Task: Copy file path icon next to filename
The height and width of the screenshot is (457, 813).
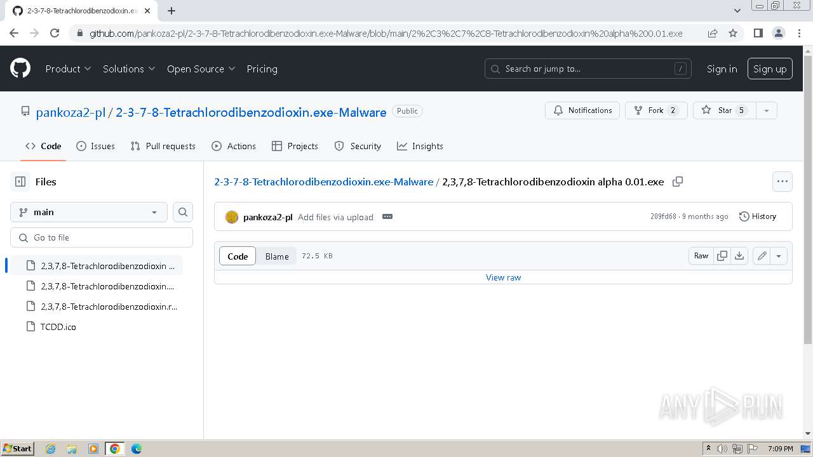Action: click(678, 182)
